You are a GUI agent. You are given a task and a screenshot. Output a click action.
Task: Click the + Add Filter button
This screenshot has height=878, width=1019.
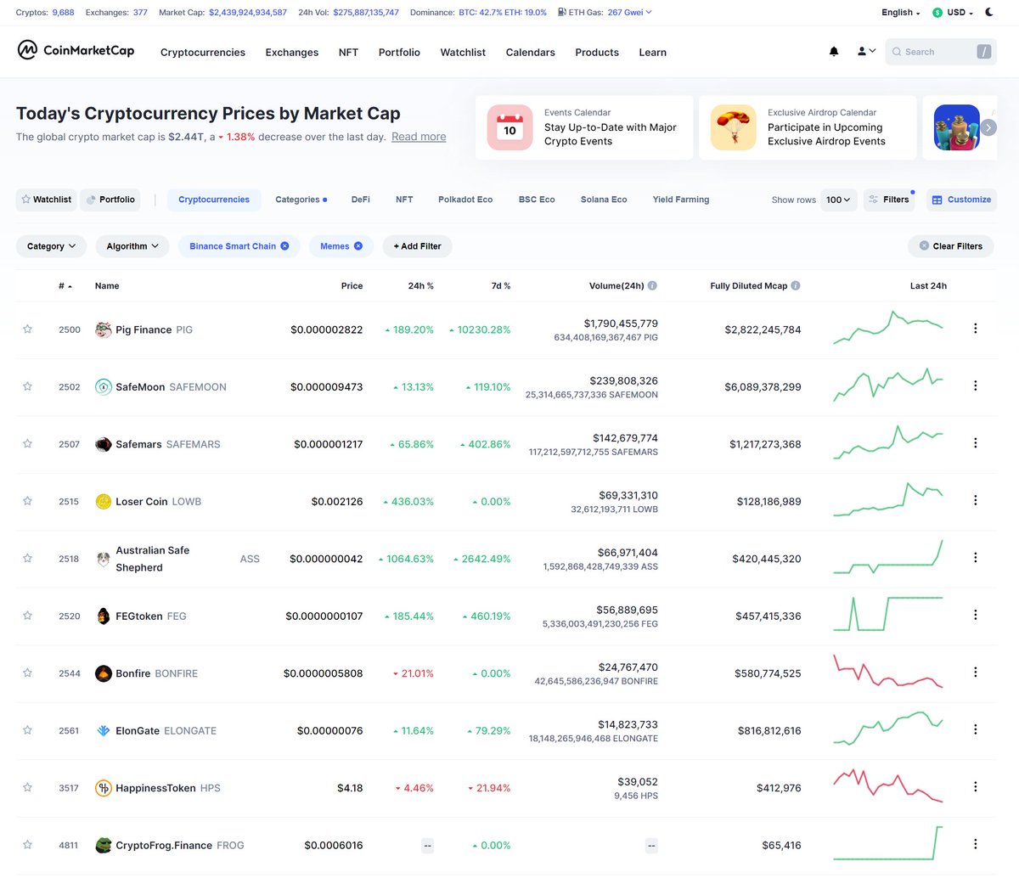pos(418,246)
